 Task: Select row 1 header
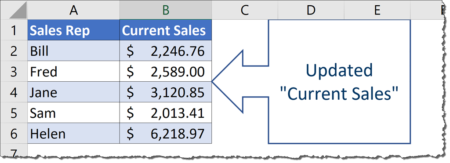click(x=14, y=30)
